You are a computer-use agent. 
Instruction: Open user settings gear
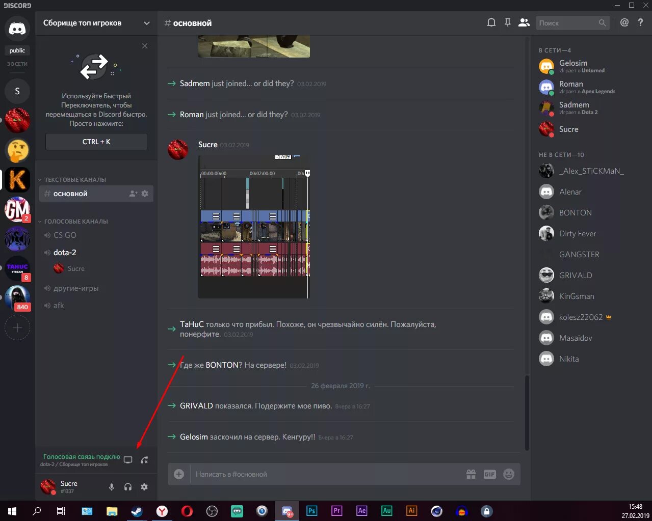click(x=144, y=487)
